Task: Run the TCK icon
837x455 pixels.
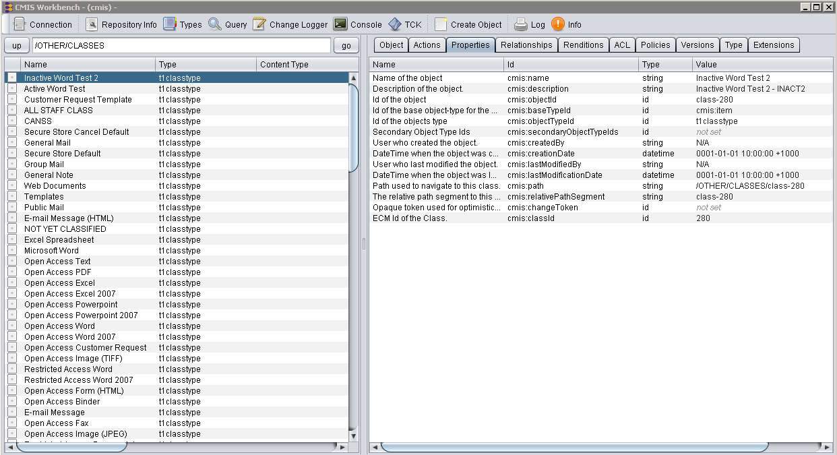Action: tap(395, 24)
